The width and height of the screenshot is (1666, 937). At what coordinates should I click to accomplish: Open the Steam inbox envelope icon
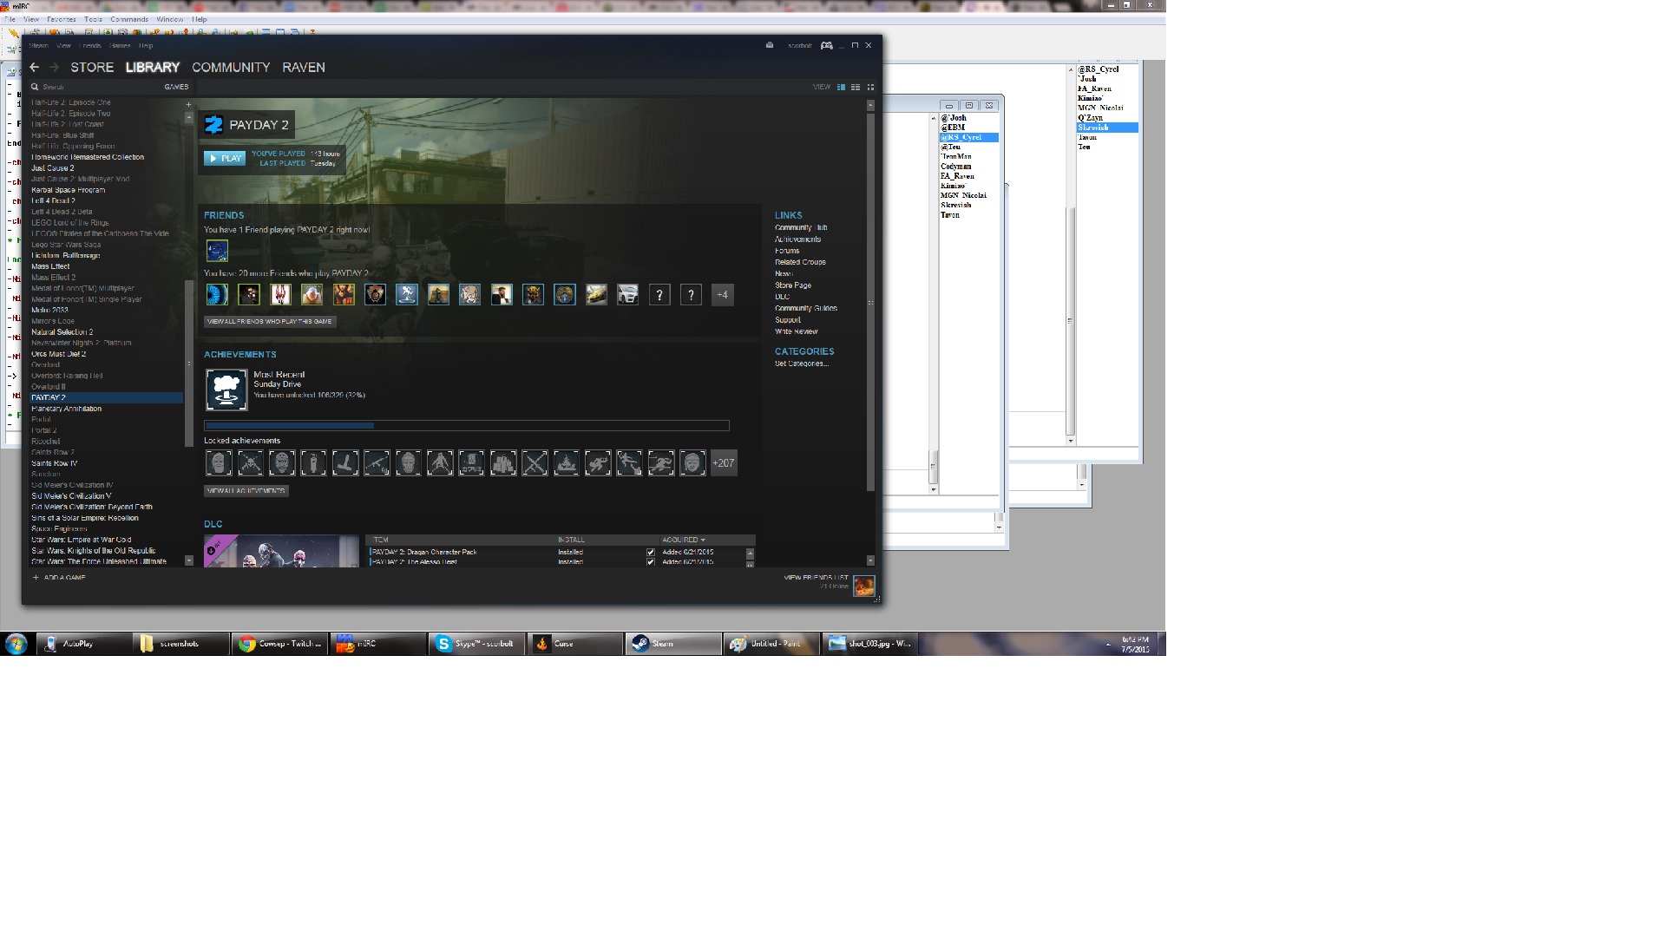click(x=770, y=46)
